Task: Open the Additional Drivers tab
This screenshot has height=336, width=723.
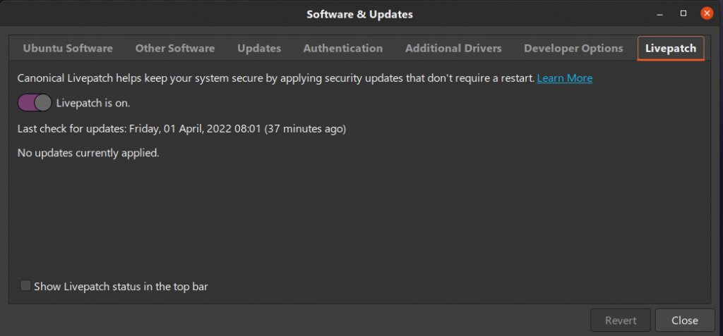Action: click(x=453, y=49)
